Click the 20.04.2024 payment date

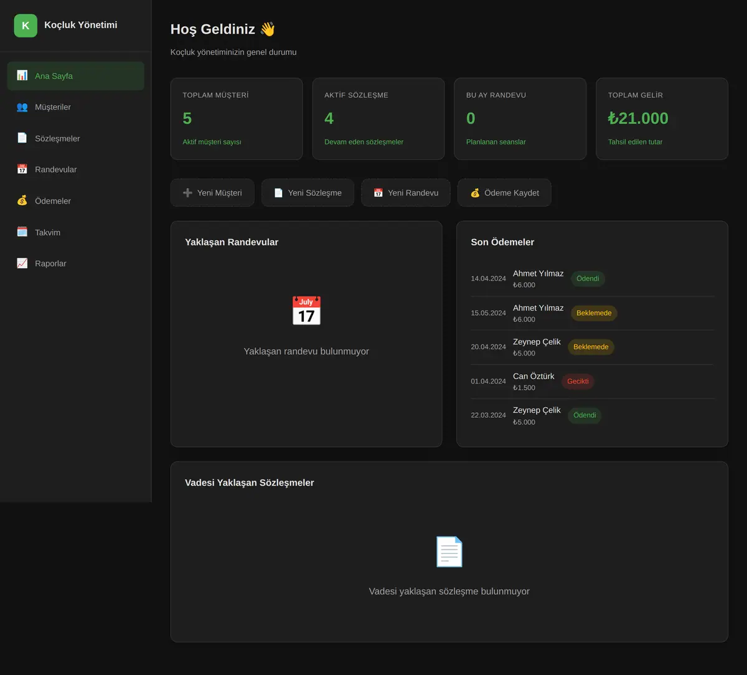(489, 347)
